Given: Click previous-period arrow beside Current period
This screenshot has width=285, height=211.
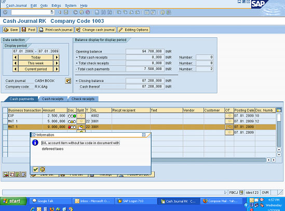Looking at the screenshot, I should (x=16, y=69).
